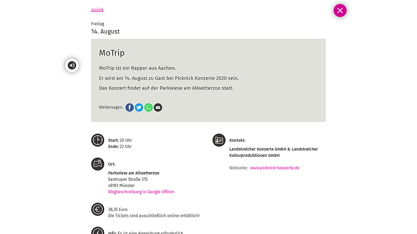
Task: Click the Weitersagen label
Action: [x=111, y=108]
